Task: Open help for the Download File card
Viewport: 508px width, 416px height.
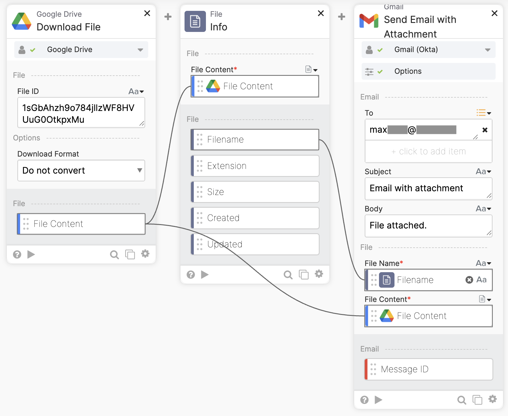Action: click(17, 254)
